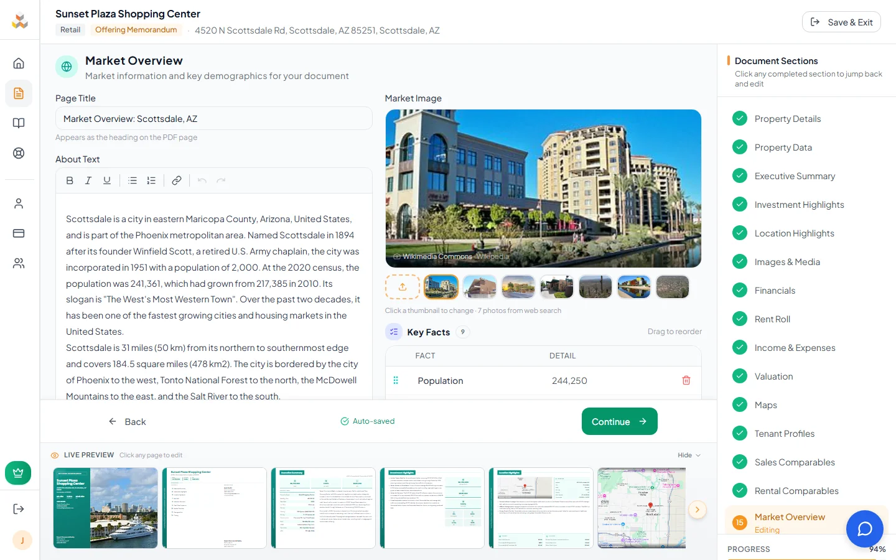Apply italic formatting in the text toolbar
The width and height of the screenshot is (896, 560).
[88, 180]
